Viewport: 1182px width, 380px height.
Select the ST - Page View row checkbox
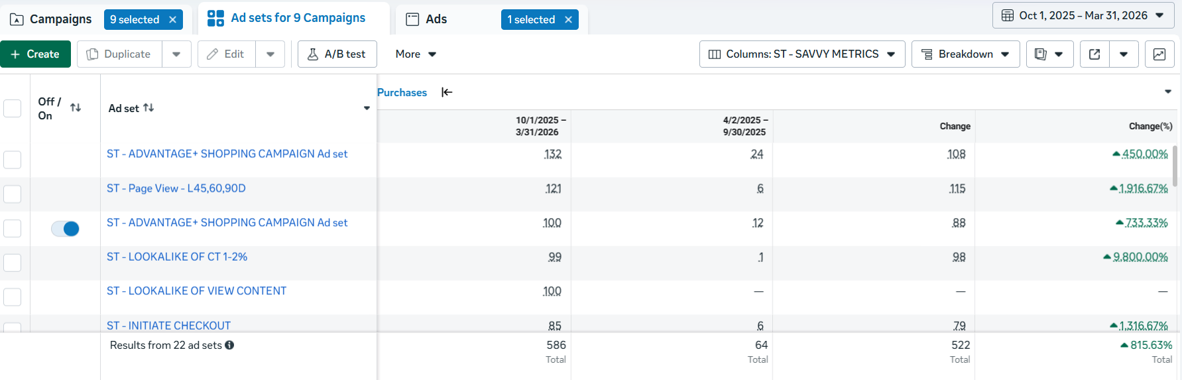tap(13, 194)
